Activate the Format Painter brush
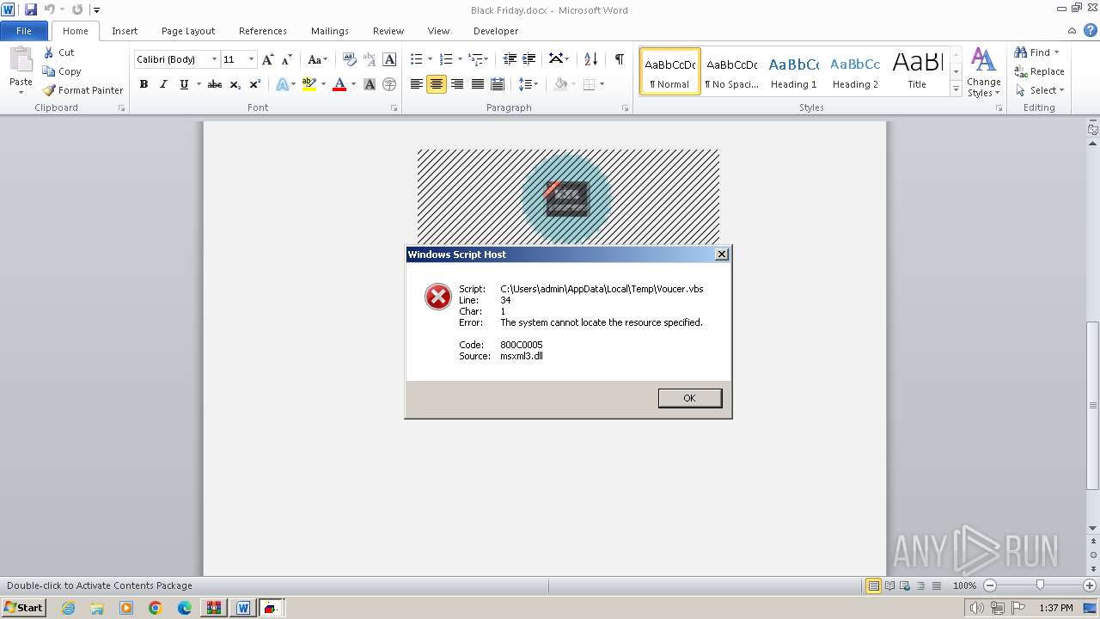The image size is (1100, 619). [49, 90]
